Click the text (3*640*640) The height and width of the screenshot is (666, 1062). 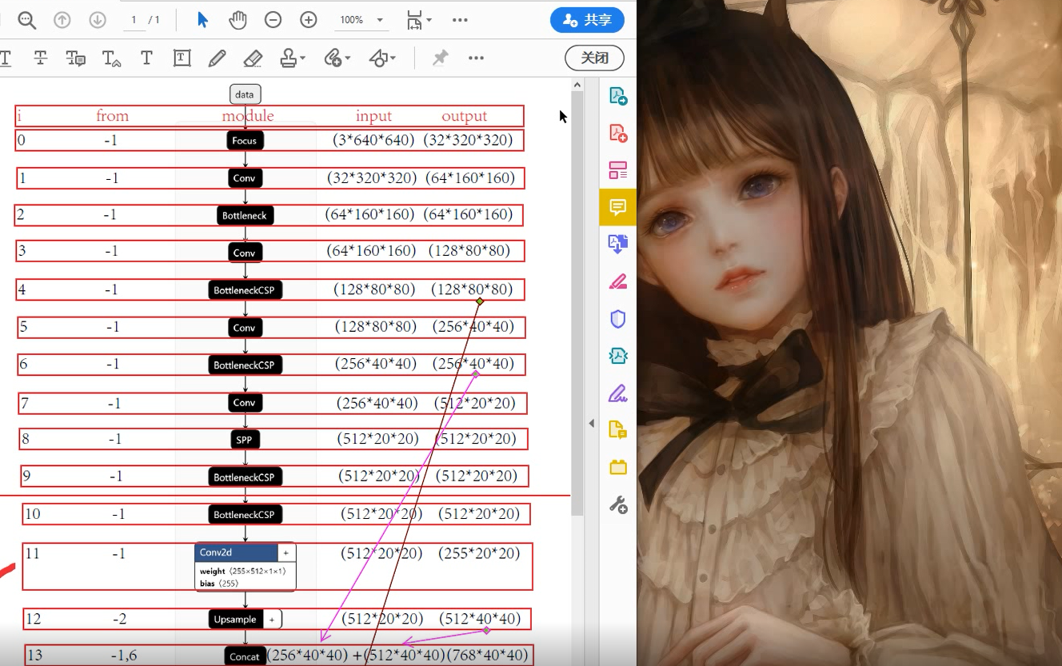tap(373, 140)
